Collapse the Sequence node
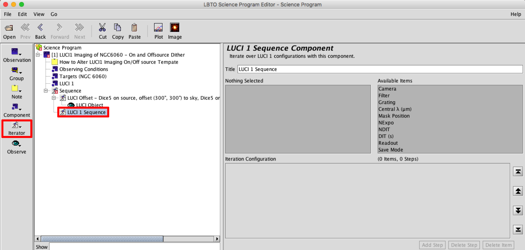The width and height of the screenshot is (525, 250). [x=46, y=91]
